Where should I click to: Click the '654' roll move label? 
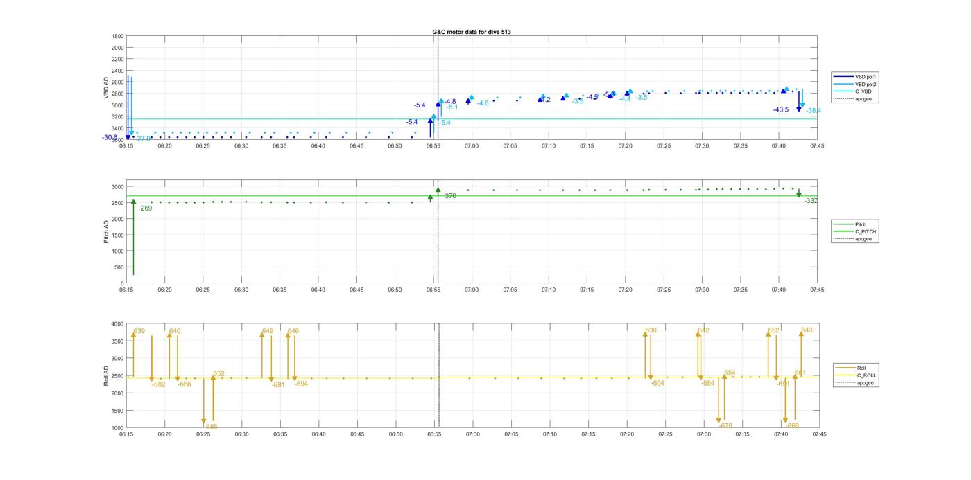pos(730,373)
